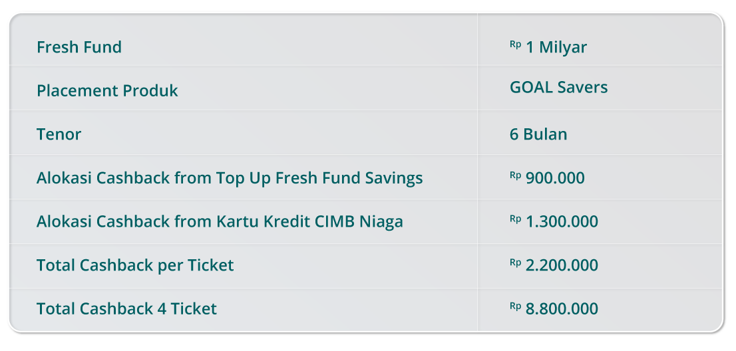Click the Rp symbol before 900.000
The width and height of the screenshot is (736, 351).
point(515,175)
